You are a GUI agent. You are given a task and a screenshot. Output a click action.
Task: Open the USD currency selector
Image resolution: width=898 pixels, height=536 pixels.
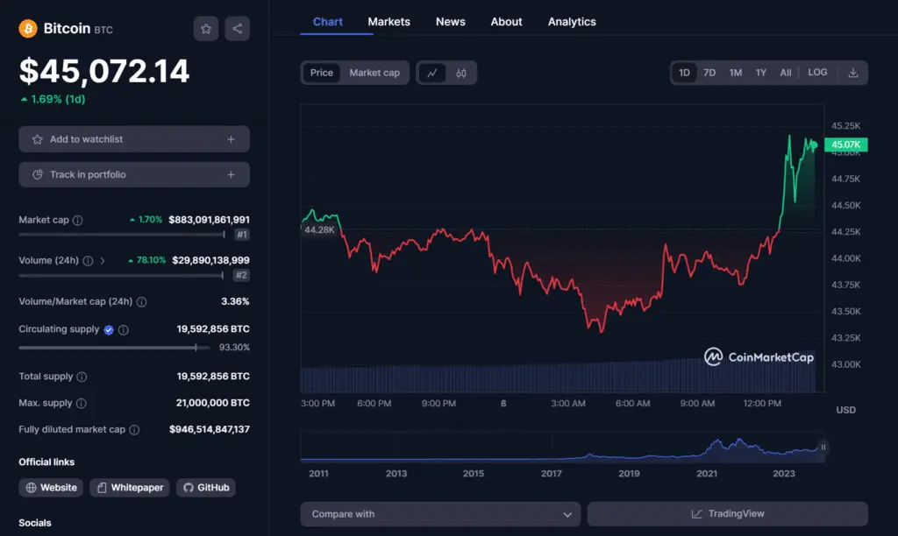pyautogui.click(x=845, y=409)
